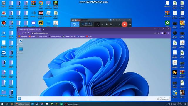Open green M app on taskbar
The height and width of the screenshot is (106, 188).
coord(61,104)
